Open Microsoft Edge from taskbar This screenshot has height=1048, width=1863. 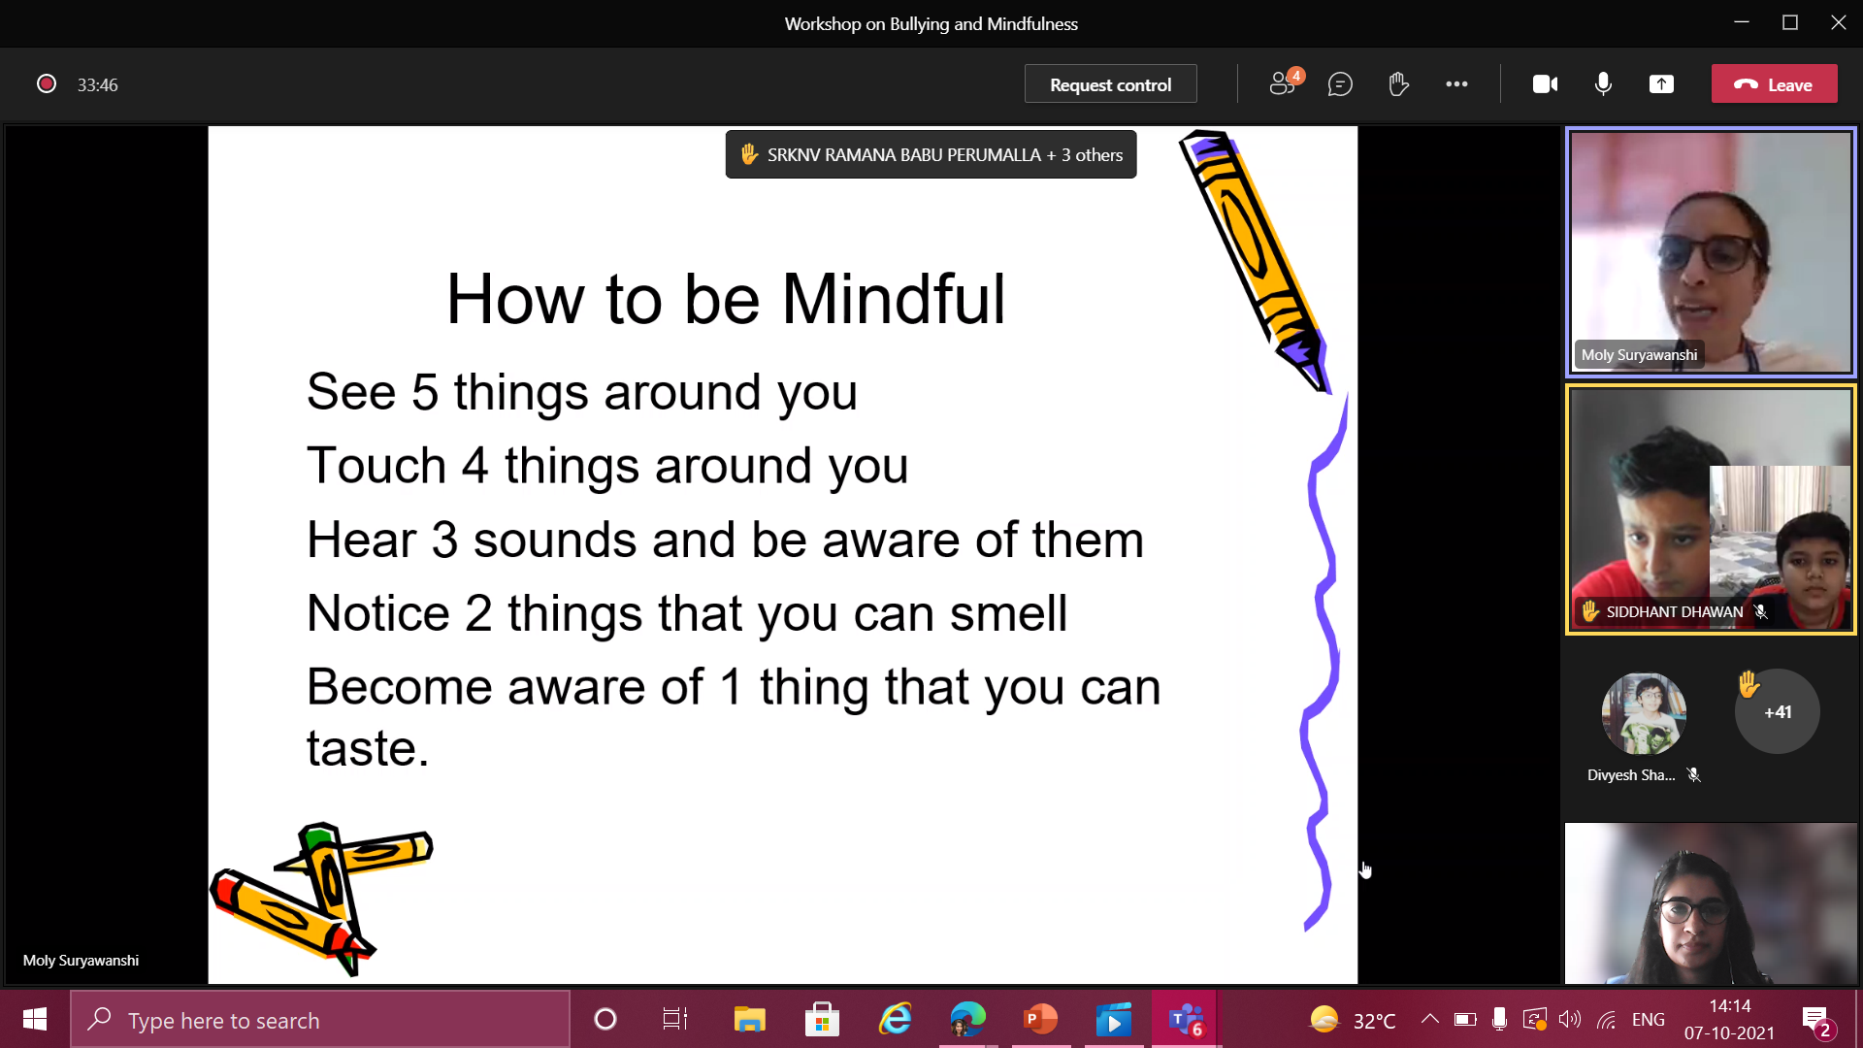[967, 1019]
